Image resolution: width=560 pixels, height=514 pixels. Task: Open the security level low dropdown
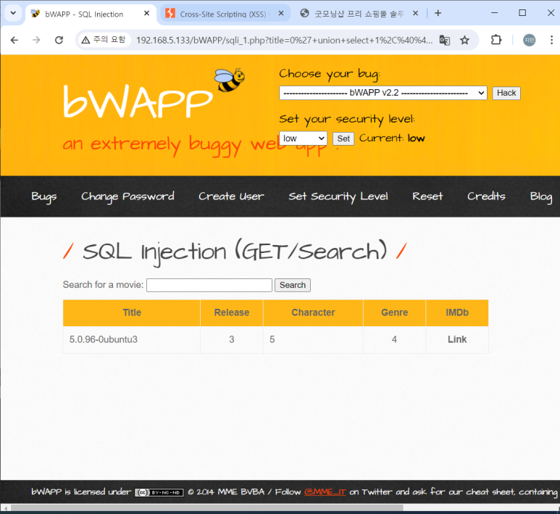coord(303,138)
